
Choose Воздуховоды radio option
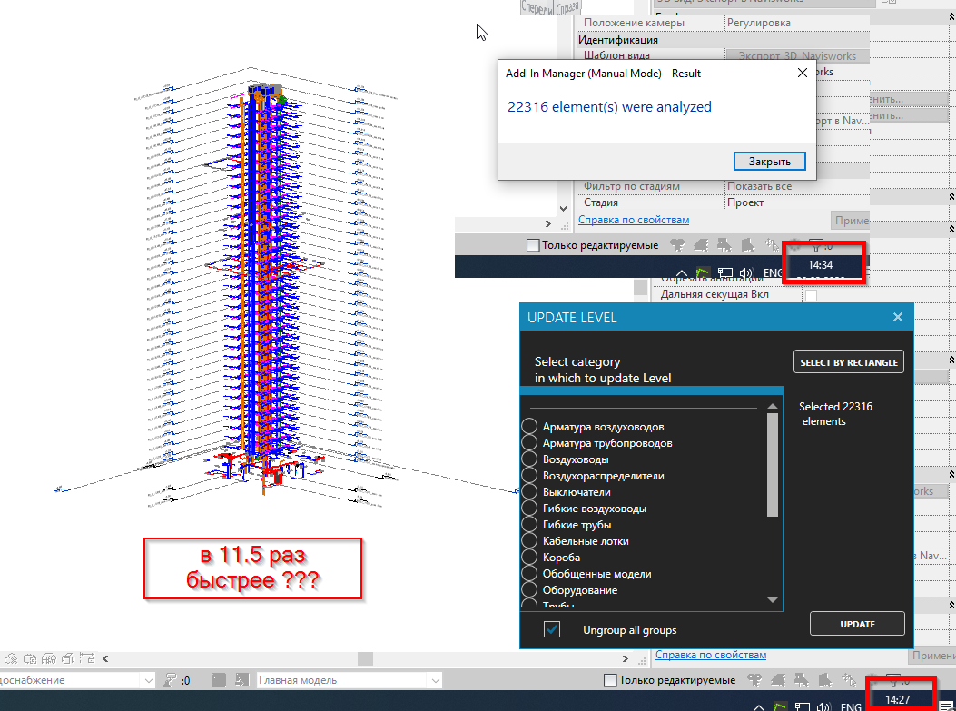click(529, 459)
